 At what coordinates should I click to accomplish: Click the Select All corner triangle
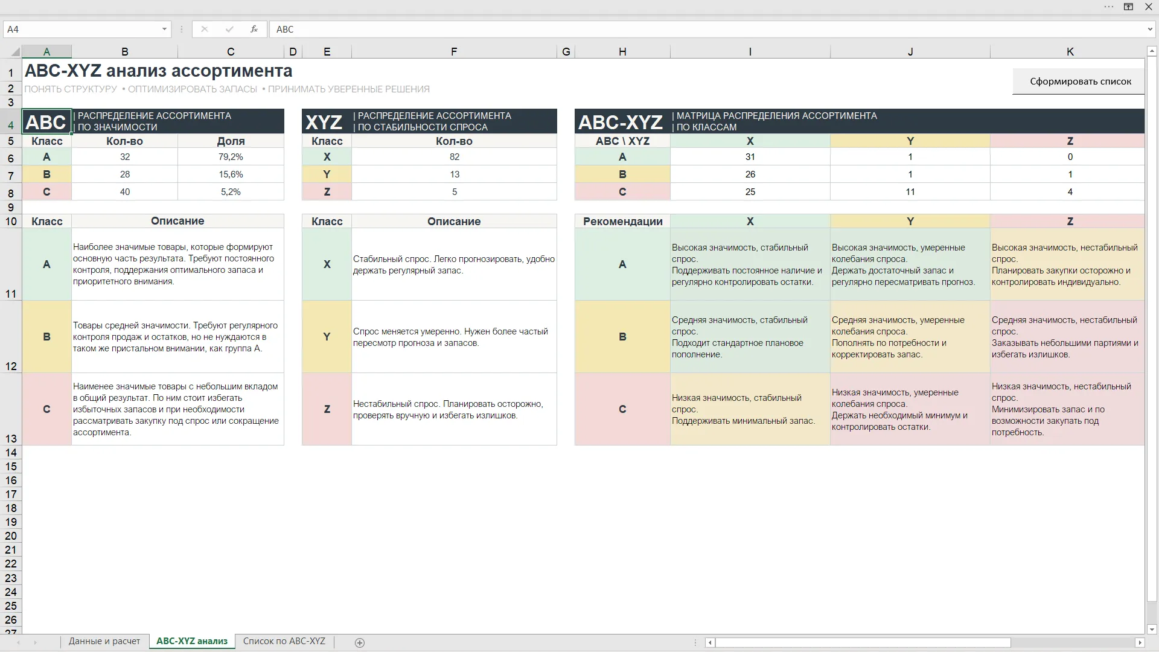click(x=16, y=52)
